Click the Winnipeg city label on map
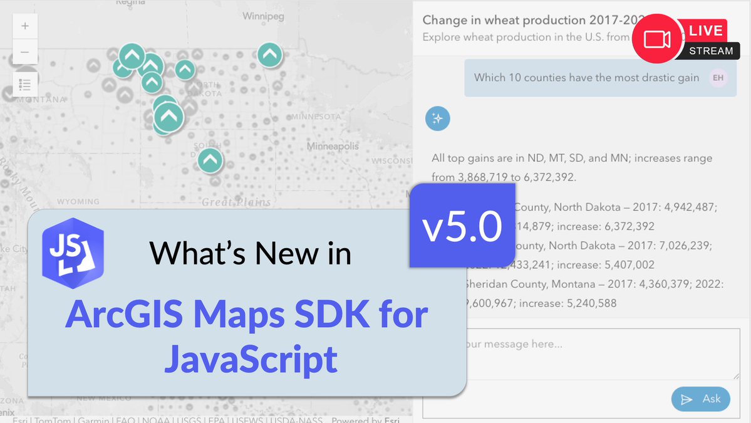This screenshot has width=751, height=423. [x=263, y=16]
